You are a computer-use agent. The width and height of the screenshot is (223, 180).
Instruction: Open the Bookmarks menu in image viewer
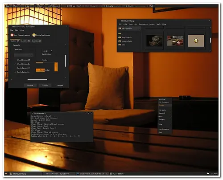pos(143,24)
